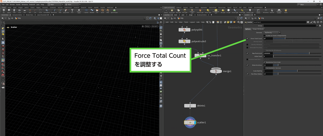This screenshot has width=323, height=136.
Task: Switch to Output Attributes tab
Action: 258,29
